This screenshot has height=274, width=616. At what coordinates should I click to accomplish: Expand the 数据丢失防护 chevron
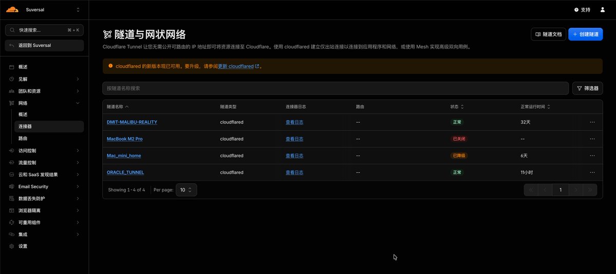(78, 199)
